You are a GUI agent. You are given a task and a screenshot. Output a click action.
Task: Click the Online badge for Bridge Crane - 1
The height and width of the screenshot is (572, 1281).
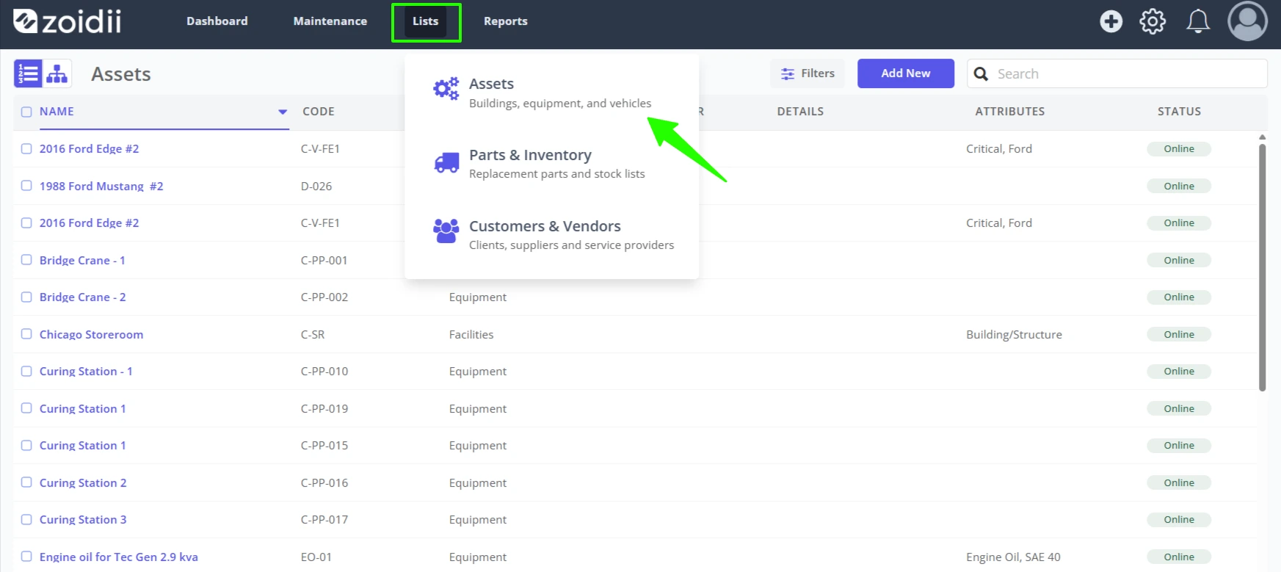pos(1179,260)
